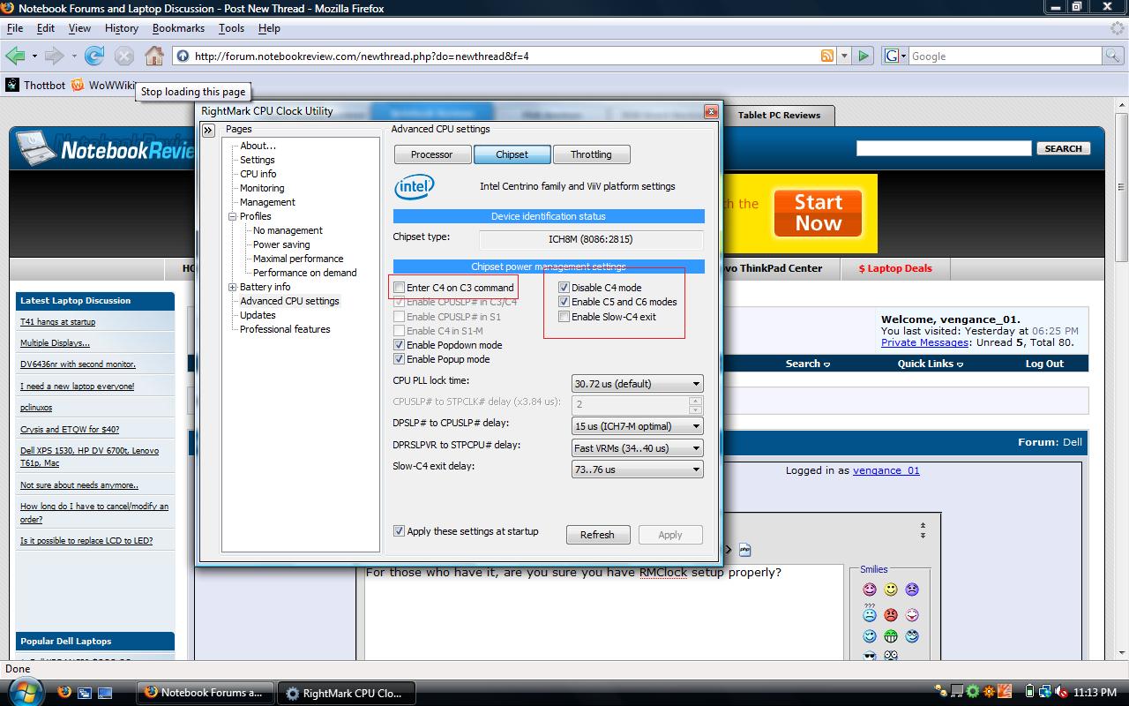Insert the confused ??? smiley
The height and width of the screenshot is (706, 1129).
coord(870,612)
